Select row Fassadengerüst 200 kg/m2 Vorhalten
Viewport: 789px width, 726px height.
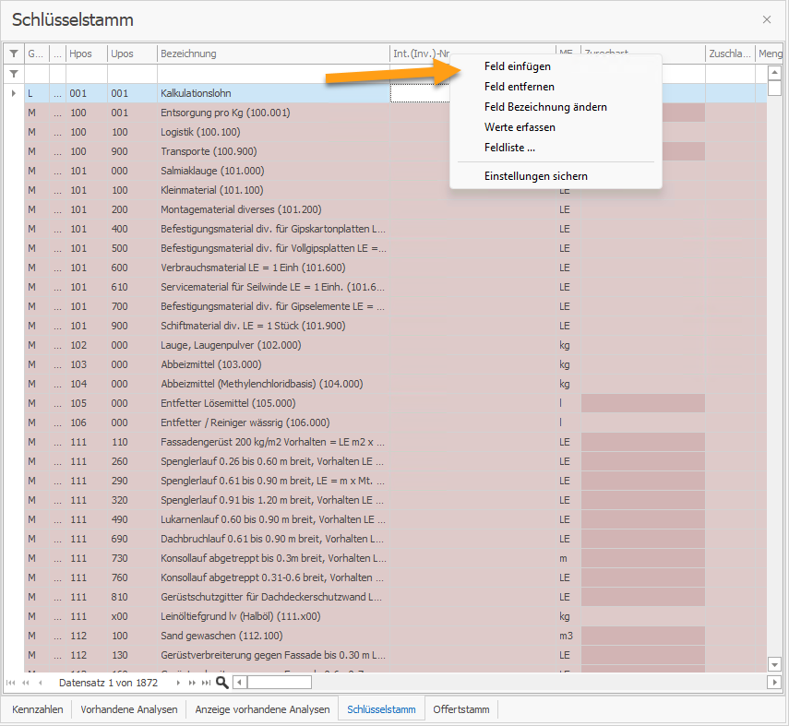pos(396,442)
